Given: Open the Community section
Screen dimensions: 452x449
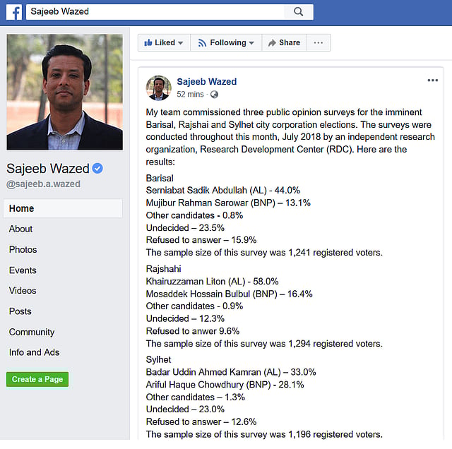Looking at the screenshot, I should pos(32,332).
